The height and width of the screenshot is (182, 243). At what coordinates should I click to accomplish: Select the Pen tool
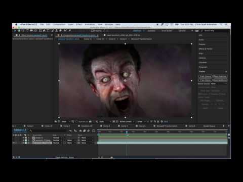point(44,31)
